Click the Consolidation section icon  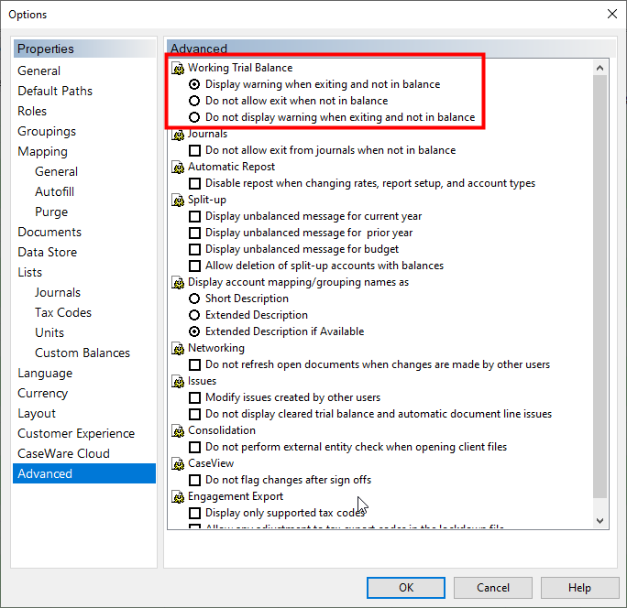pyautogui.click(x=178, y=430)
